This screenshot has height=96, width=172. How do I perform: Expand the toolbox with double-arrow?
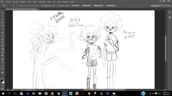click(x=1, y=9)
